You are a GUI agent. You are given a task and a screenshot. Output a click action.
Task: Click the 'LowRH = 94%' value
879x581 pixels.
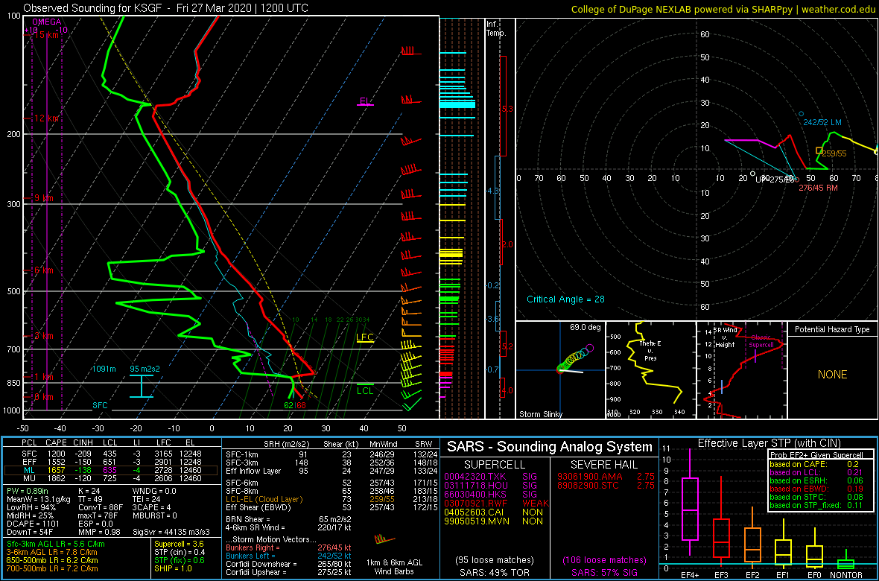30,507
